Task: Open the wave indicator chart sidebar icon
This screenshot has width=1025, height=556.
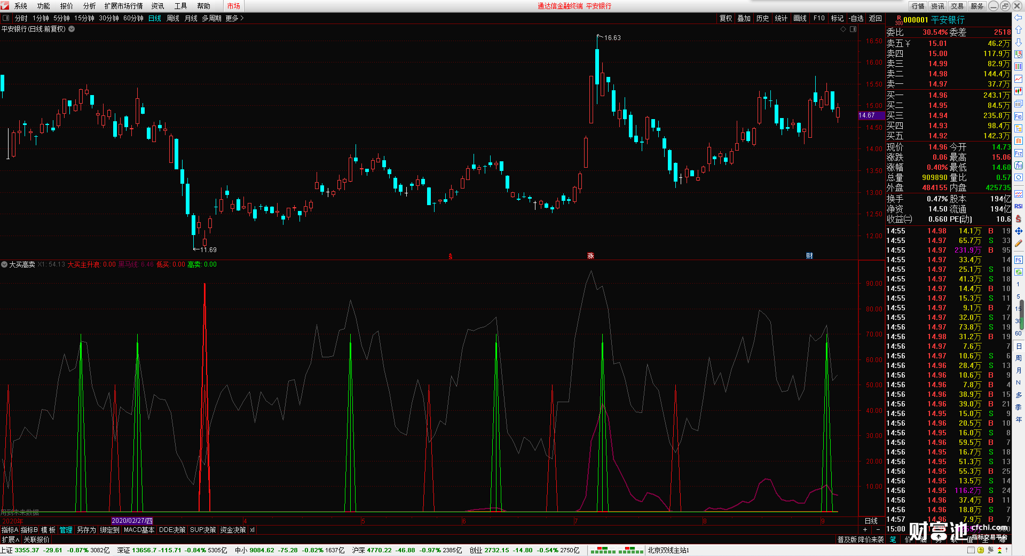Action: point(1018,194)
